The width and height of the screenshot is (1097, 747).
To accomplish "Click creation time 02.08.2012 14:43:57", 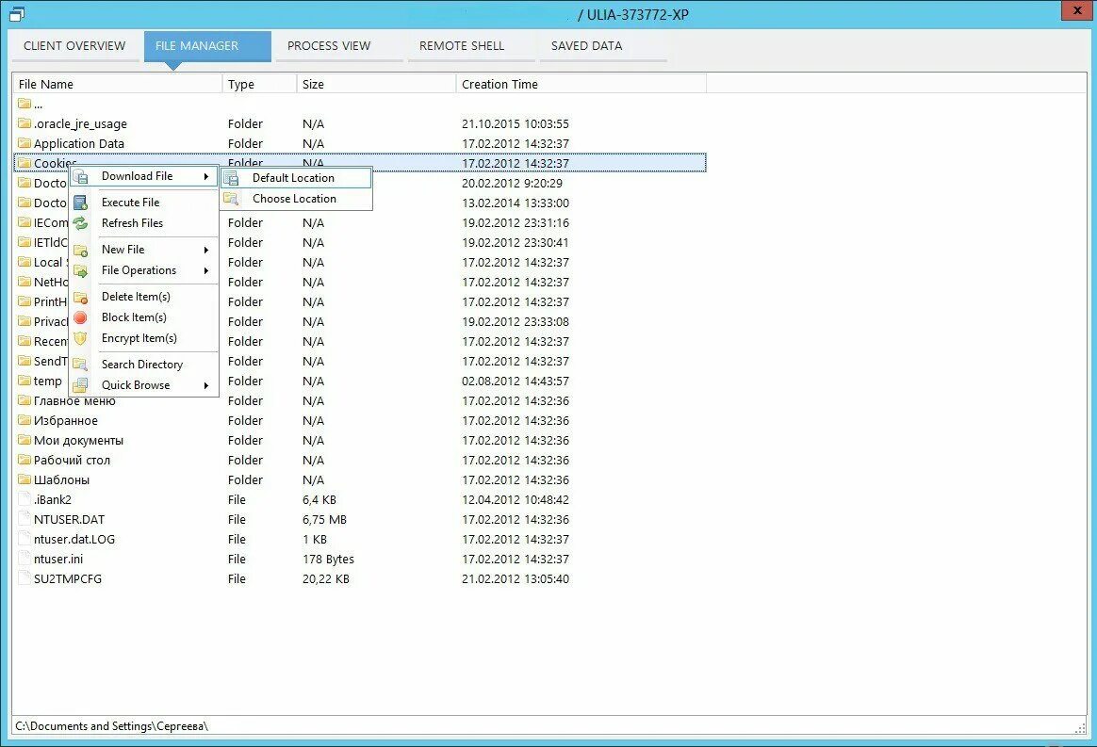I will point(516,382).
